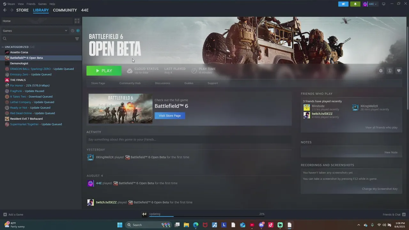Image resolution: width=409 pixels, height=230 pixels.
Task: Launch Microsoft Edge from the taskbar
Action: coord(196,225)
